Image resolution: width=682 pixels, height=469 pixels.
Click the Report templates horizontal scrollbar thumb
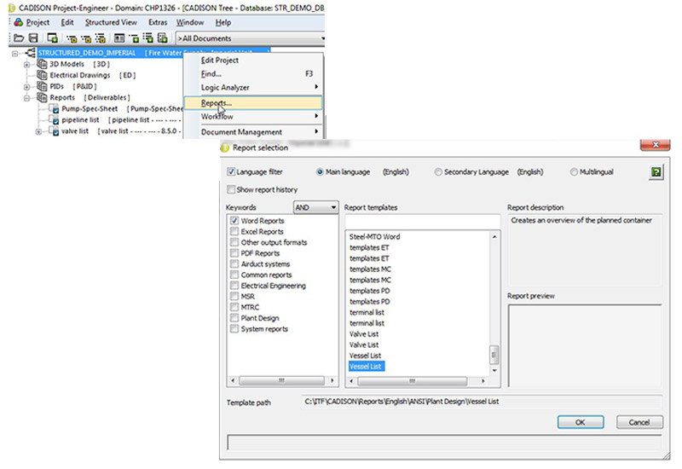412,381
